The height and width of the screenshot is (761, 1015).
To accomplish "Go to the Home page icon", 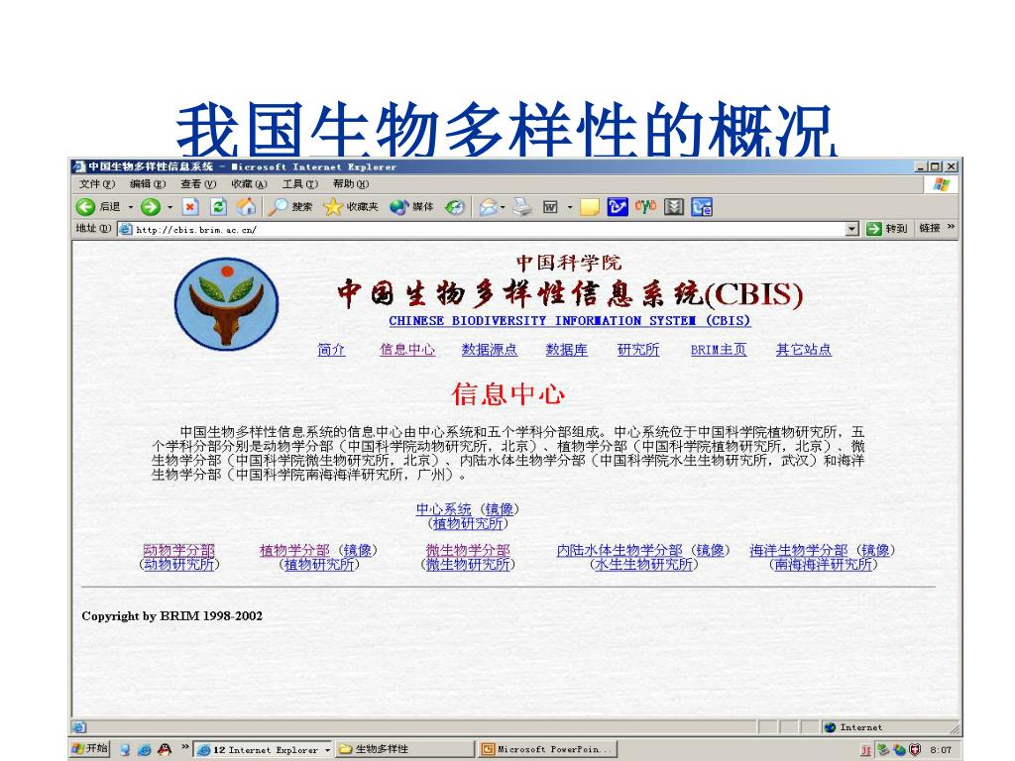I will (x=246, y=207).
